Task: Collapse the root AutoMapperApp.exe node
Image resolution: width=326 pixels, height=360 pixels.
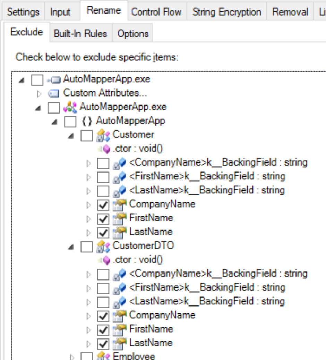Action: (22, 80)
